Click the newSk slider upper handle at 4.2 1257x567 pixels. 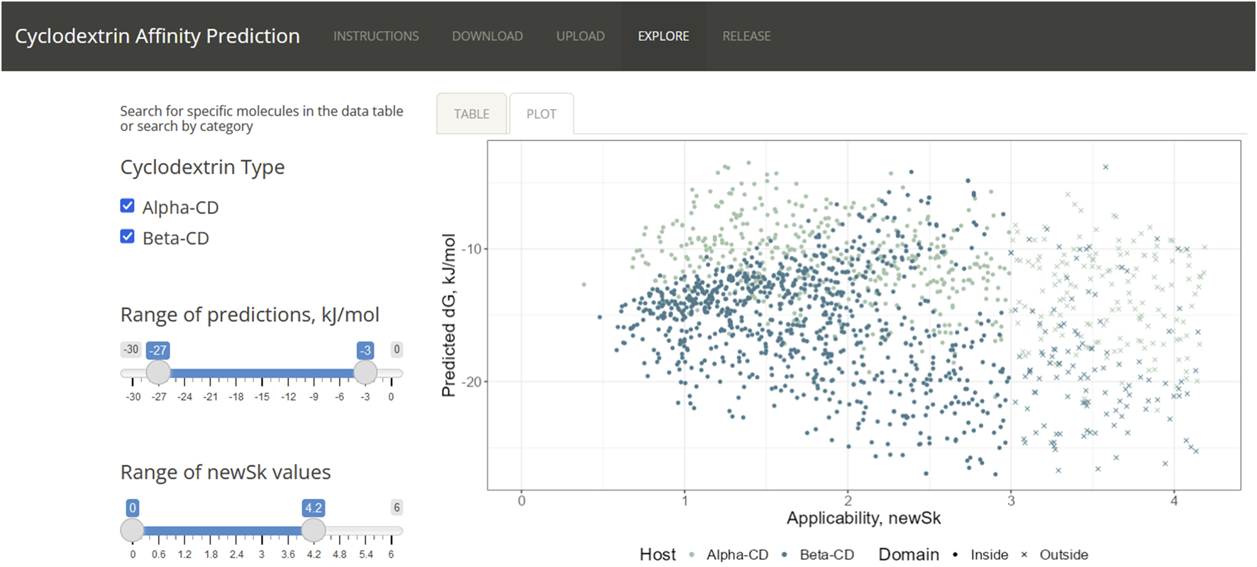314,530
